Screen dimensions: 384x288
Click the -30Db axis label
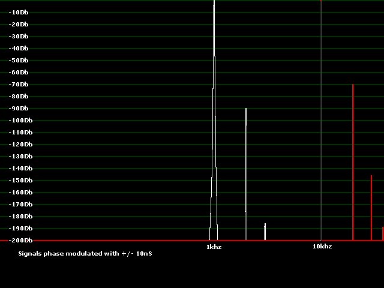coord(19,36)
